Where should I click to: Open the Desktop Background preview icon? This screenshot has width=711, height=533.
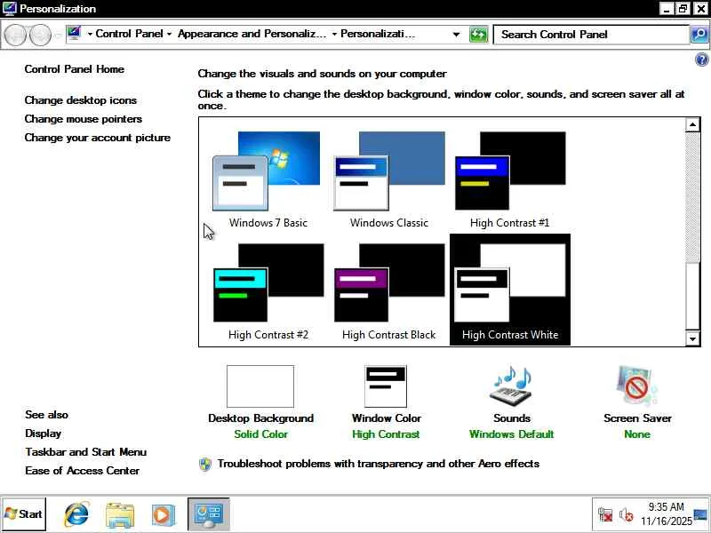pyautogui.click(x=260, y=386)
